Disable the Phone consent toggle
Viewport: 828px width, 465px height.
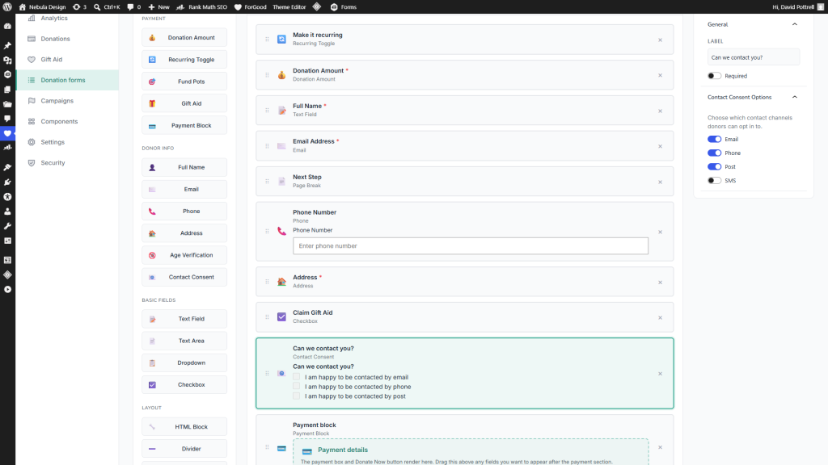coord(714,153)
